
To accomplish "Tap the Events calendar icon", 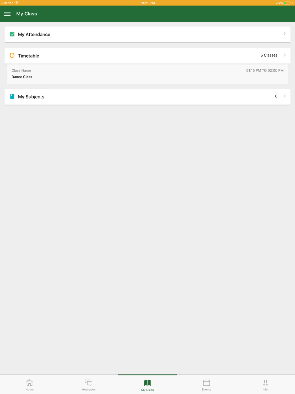I will 206,382.
